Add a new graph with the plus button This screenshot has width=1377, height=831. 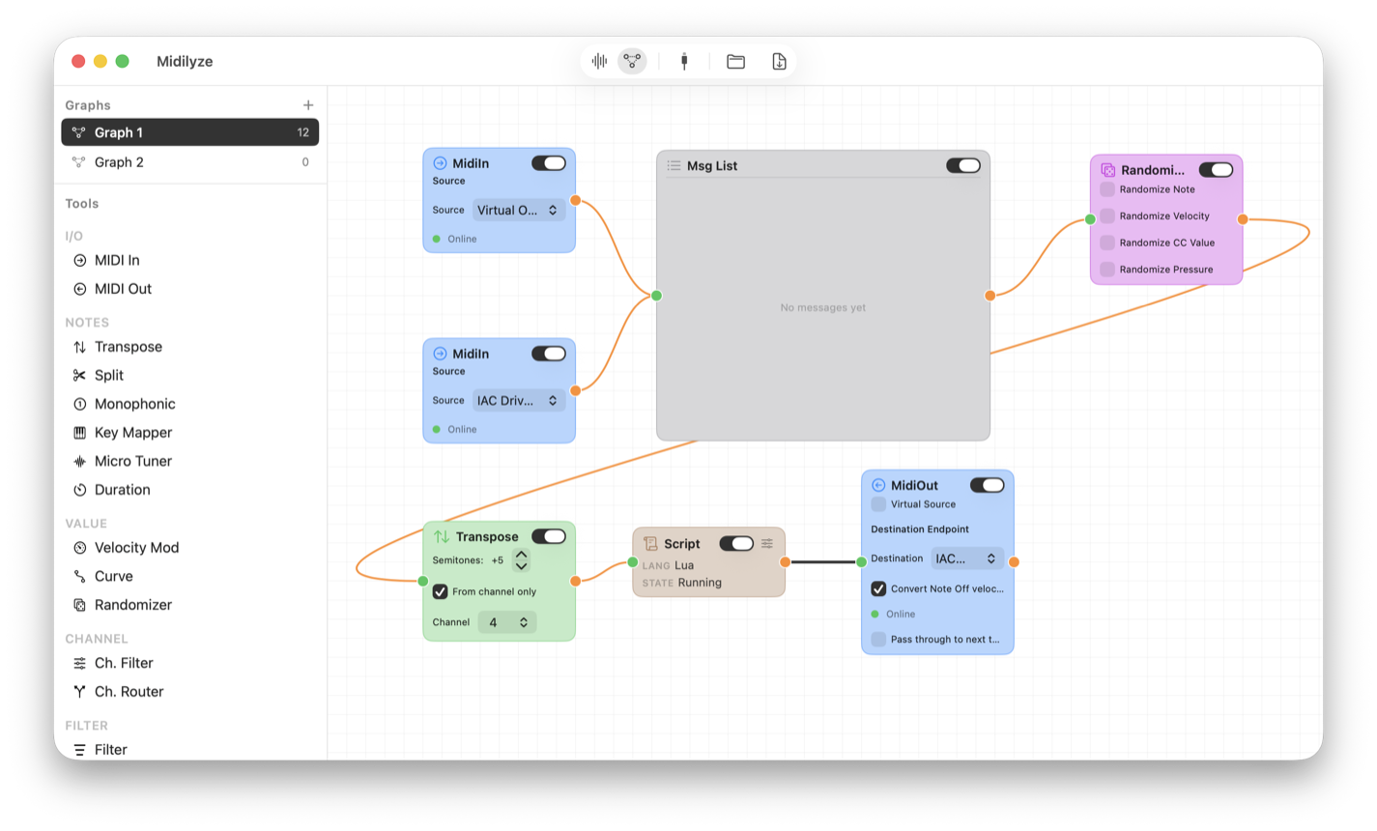pos(308,104)
